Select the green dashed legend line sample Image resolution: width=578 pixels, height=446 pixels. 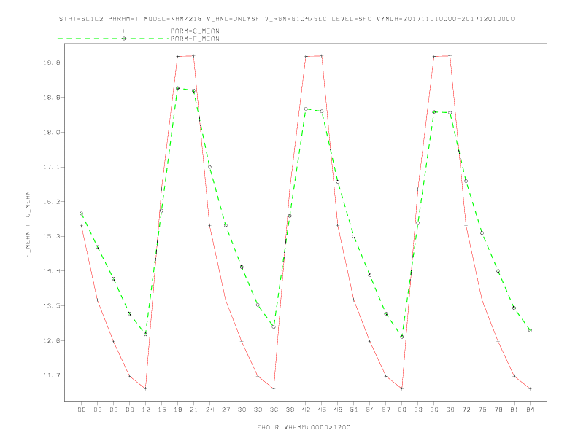[x=113, y=39]
